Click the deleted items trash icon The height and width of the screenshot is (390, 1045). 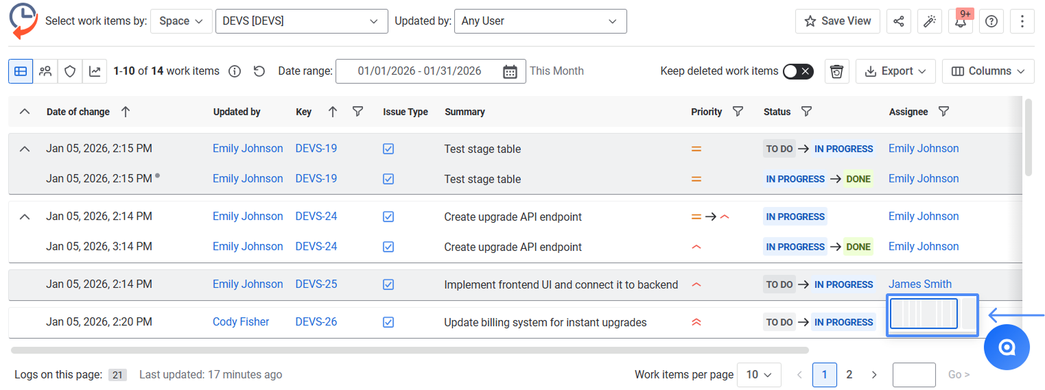tap(836, 71)
